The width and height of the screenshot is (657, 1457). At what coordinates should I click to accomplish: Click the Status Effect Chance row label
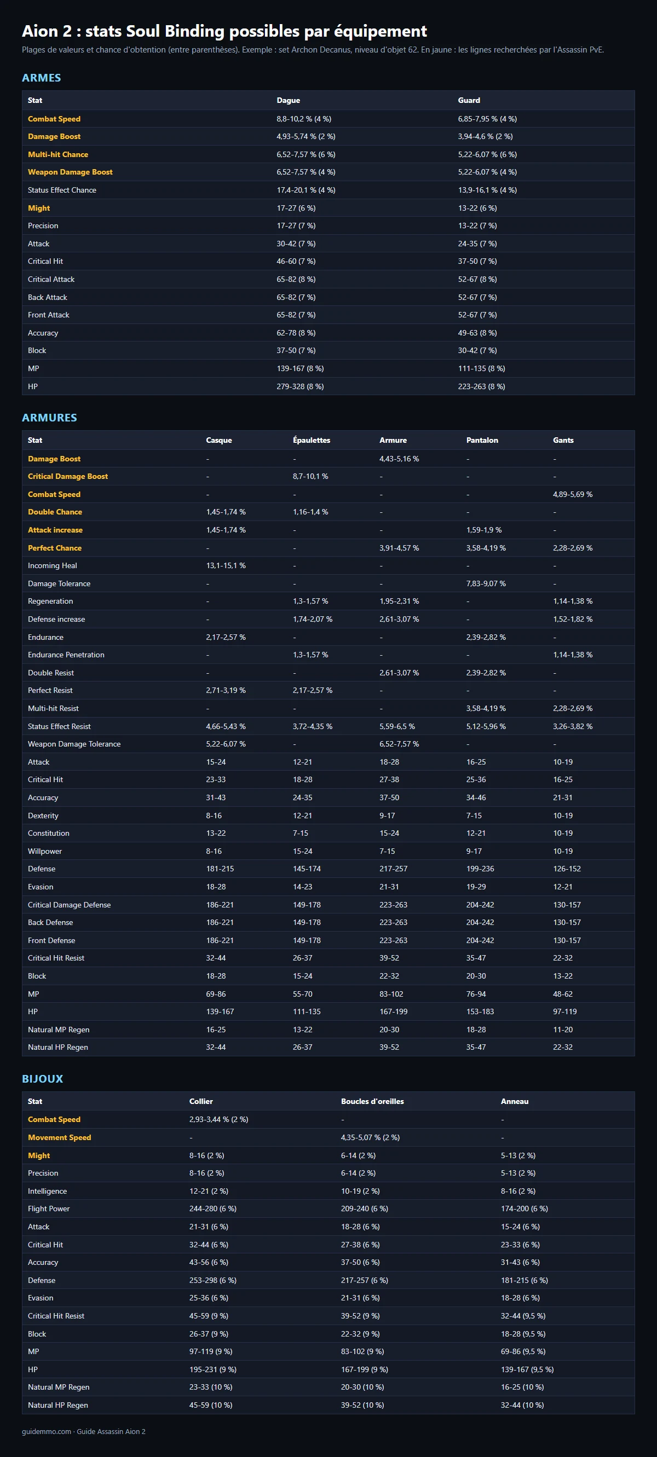(x=62, y=190)
